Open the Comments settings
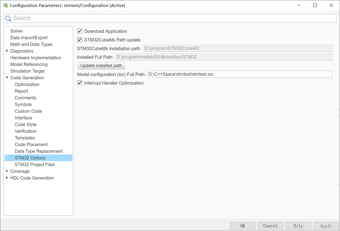 pos(26,98)
